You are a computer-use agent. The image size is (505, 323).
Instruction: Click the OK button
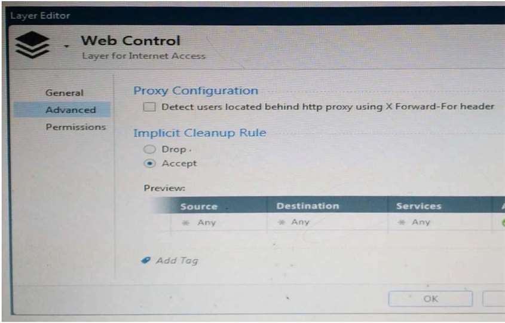[431, 299]
